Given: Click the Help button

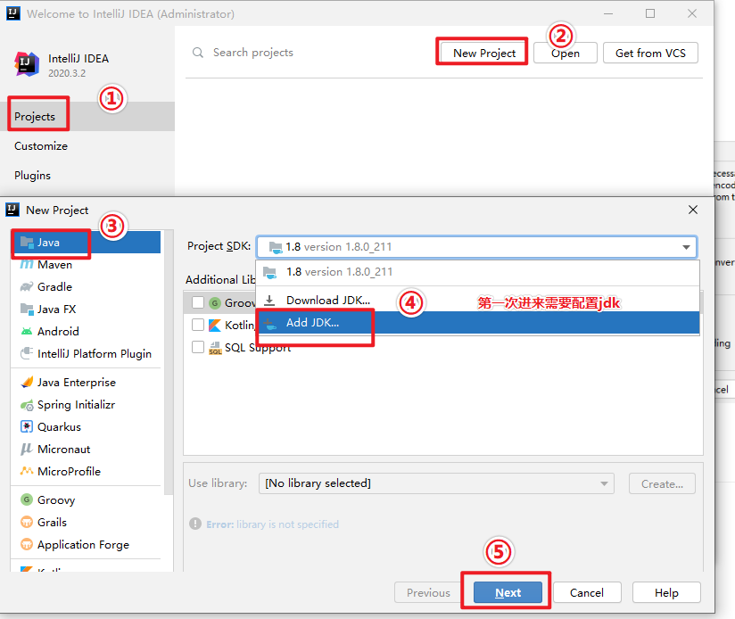Looking at the screenshot, I should [666, 592].
